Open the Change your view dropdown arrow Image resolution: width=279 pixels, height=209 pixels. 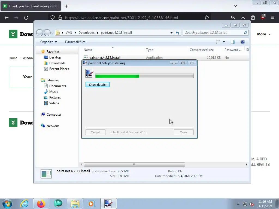[x=224, y=42]
